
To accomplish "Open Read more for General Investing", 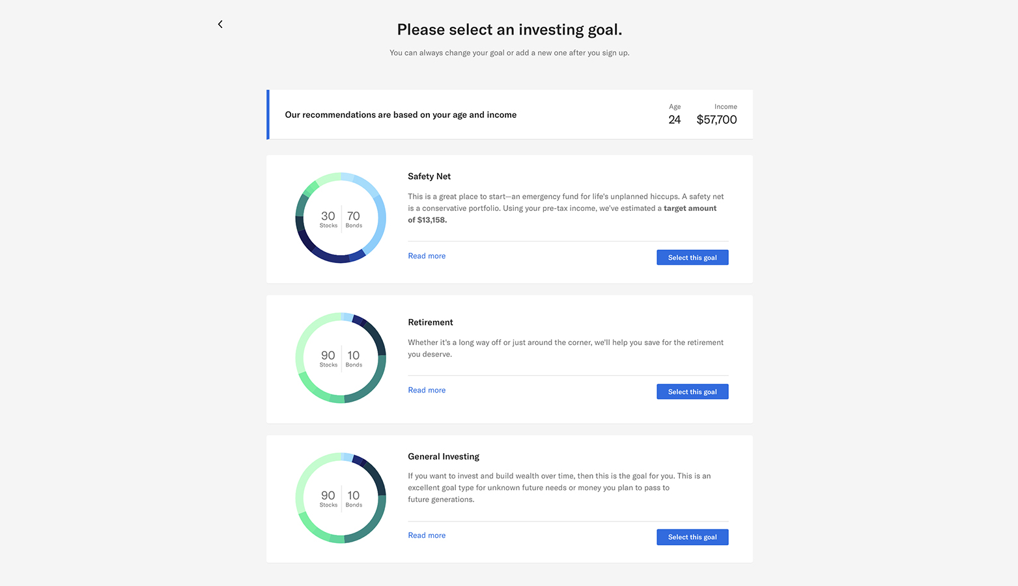I will coord(426,535).
